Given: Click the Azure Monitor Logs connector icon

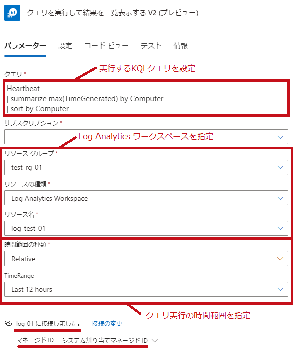Looking at the screenshot, I should pos(12,13).
